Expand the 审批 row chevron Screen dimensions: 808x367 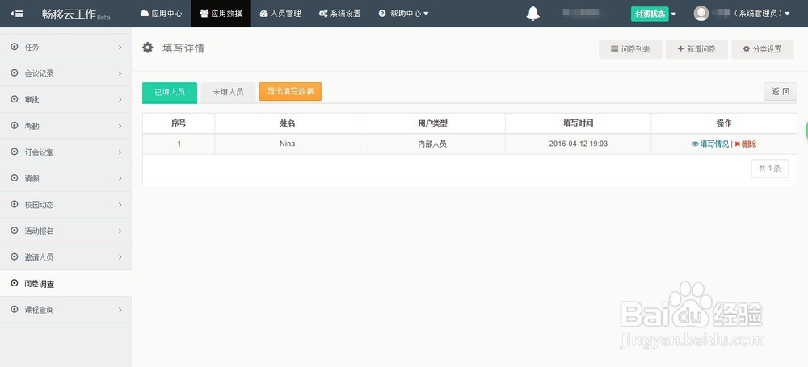120,99
